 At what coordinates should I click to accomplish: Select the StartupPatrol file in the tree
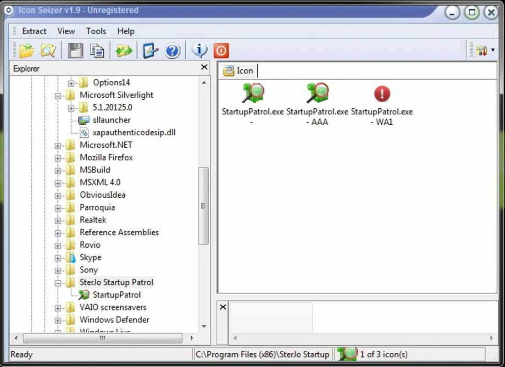[117, 295]
